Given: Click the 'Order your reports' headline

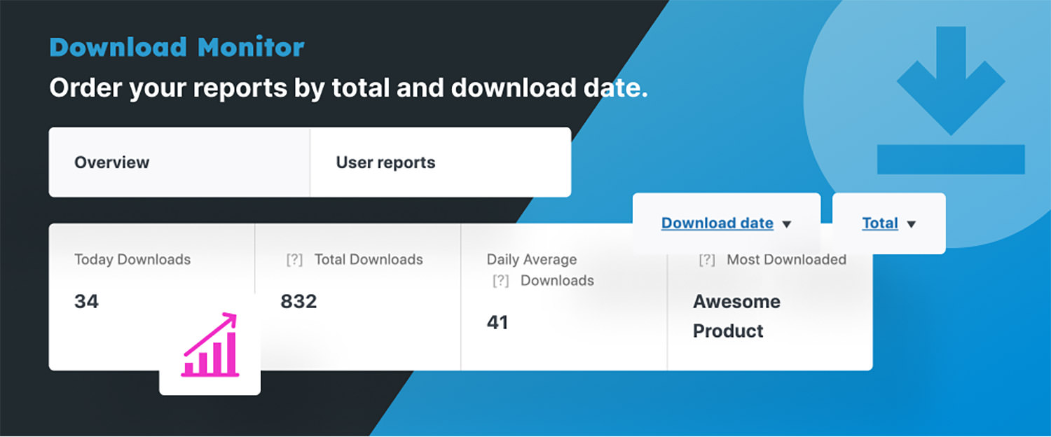Looking at the screenshot, I should (348, 88).
